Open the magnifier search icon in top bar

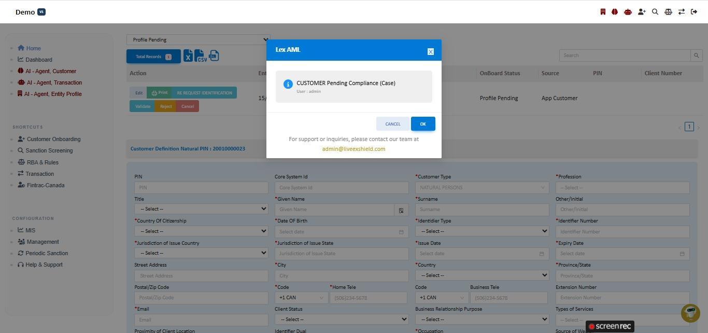(655, 11)
